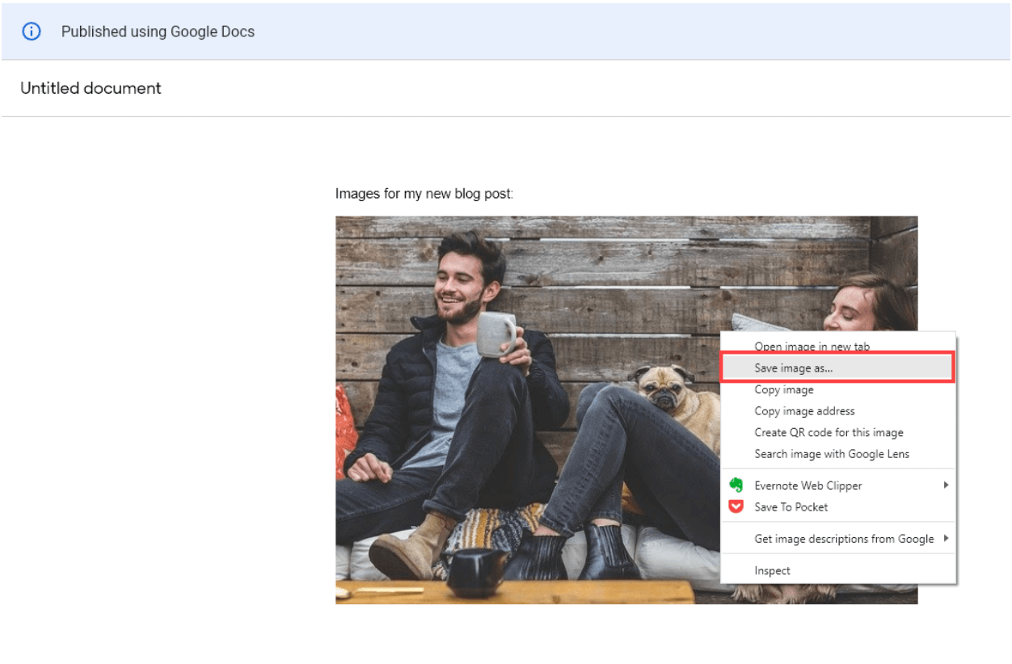This screenshot has width=1012, height=664.
Task: Select Copy image option
Action: pyautogui.click(x=784, y=389)
